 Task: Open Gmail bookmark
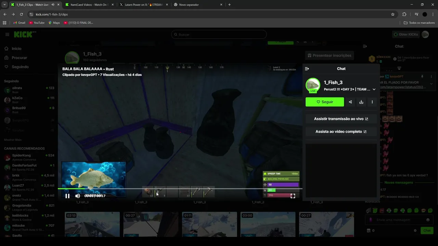19,23
